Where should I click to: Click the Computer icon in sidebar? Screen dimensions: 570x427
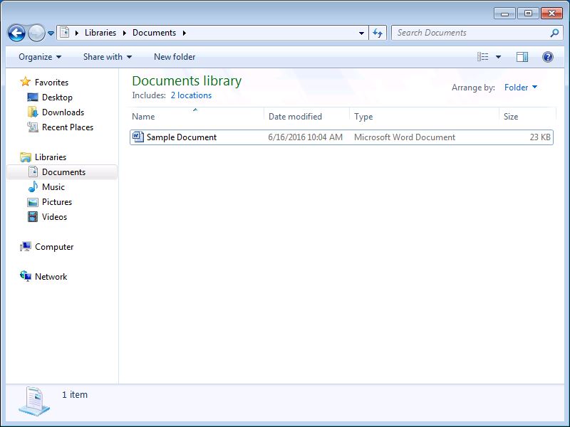[26, 246]
